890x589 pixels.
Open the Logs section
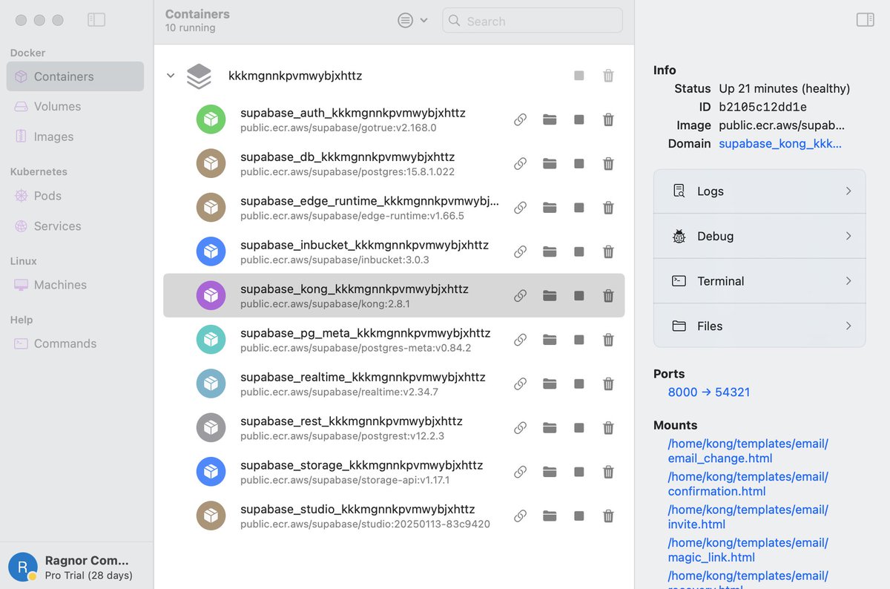(x=759, y=191)
